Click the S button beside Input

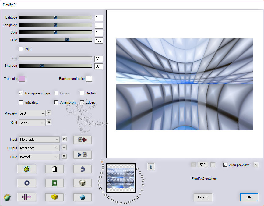click(x=64, y=139)
